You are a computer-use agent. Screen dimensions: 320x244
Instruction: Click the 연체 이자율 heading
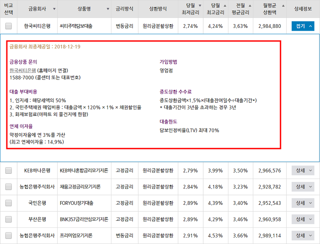click(x=21, y=126)
